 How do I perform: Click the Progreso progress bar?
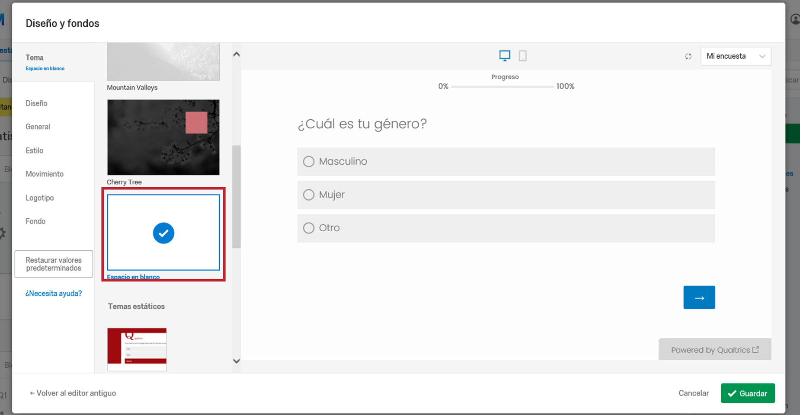click(502, 87)
